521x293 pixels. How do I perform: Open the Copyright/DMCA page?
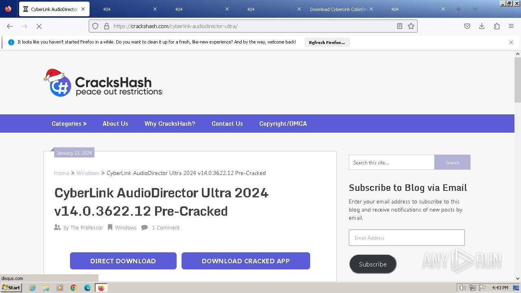(283, 124)
